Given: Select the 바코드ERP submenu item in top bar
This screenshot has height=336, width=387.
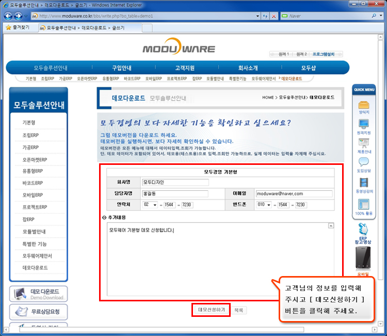Looking at the screenshot, I should pyautogui.click(x=132, y=79).
